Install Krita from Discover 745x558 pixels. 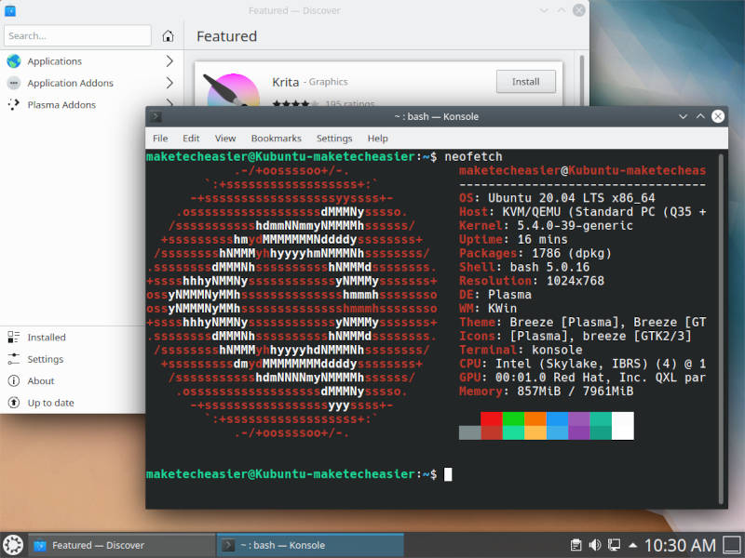pyautogui.click(x=526, y=81)
